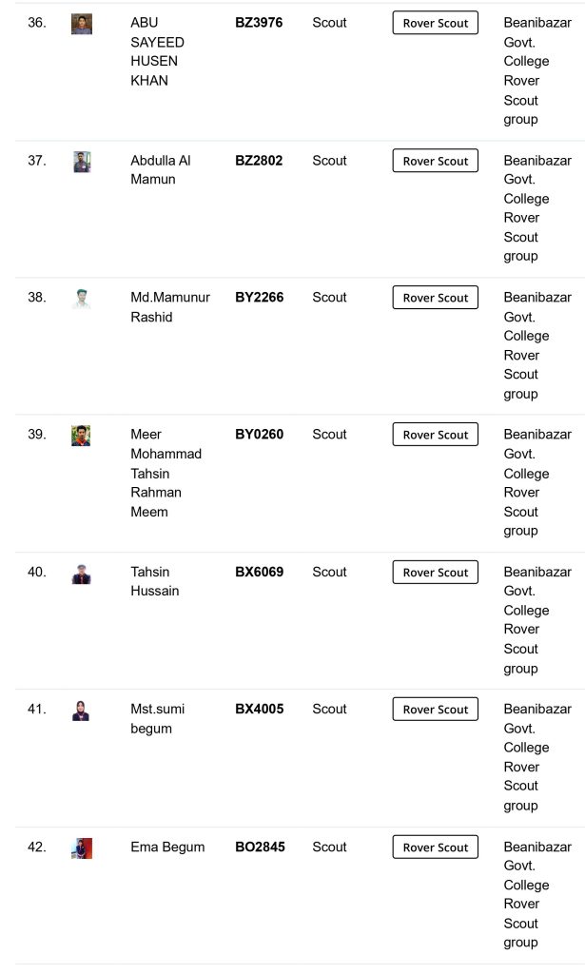Click avatar of Meer Mohammad Tahsin Rahman Meem
Screen dimensions: 585x974
(x=82, y=436)
